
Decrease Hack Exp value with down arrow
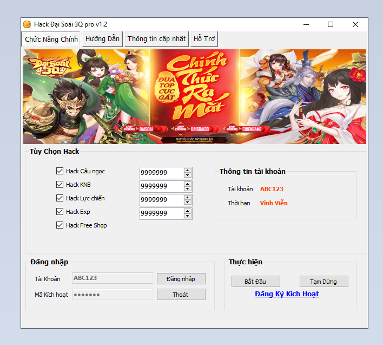click(188, 216)
